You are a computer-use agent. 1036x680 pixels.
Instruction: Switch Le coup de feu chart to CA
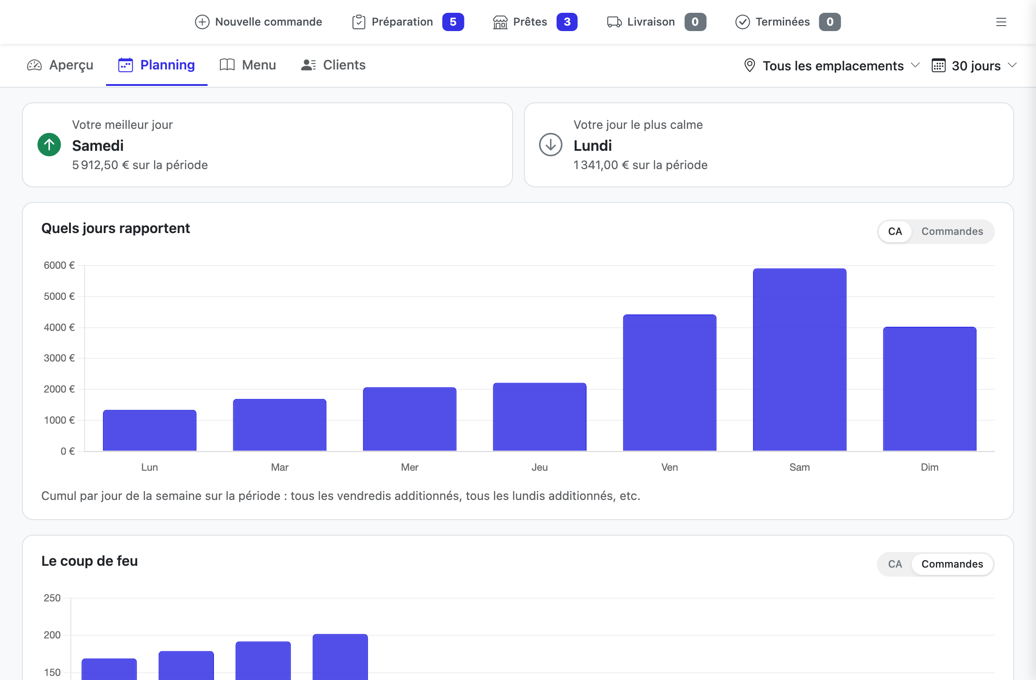pos(895,564)
